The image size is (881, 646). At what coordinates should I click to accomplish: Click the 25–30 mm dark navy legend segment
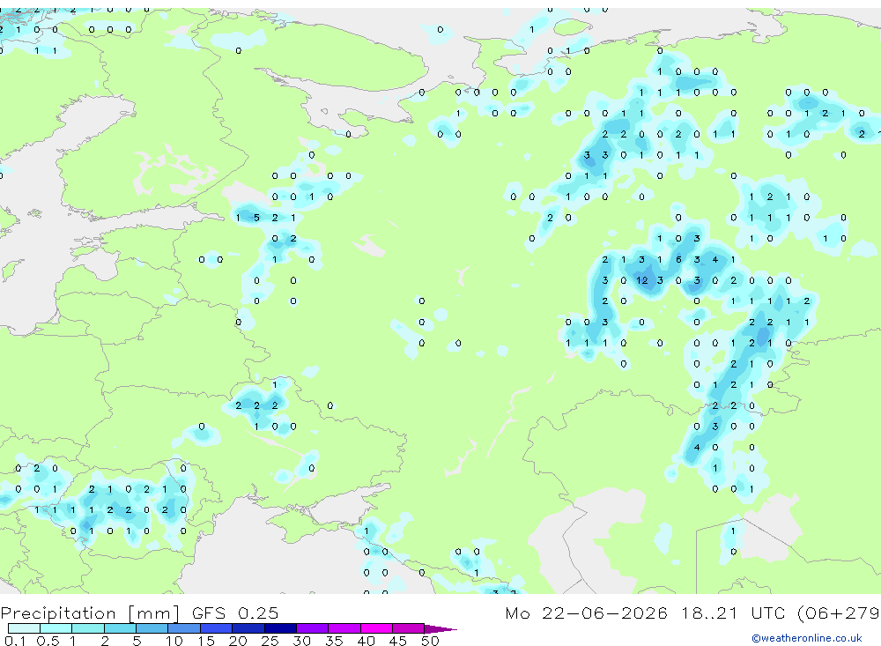280,628
